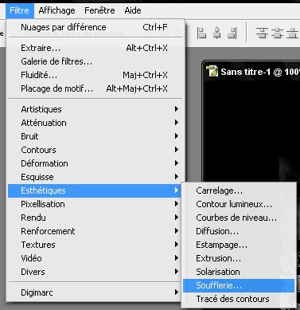
Task: Click the distribute top edges icon
Action: pos(262,33)
